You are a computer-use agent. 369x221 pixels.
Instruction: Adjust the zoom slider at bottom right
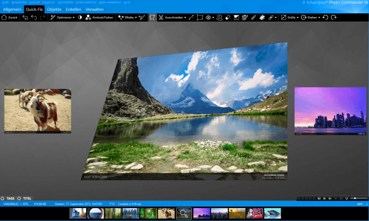pyautogui.click(x=358, y=198)
